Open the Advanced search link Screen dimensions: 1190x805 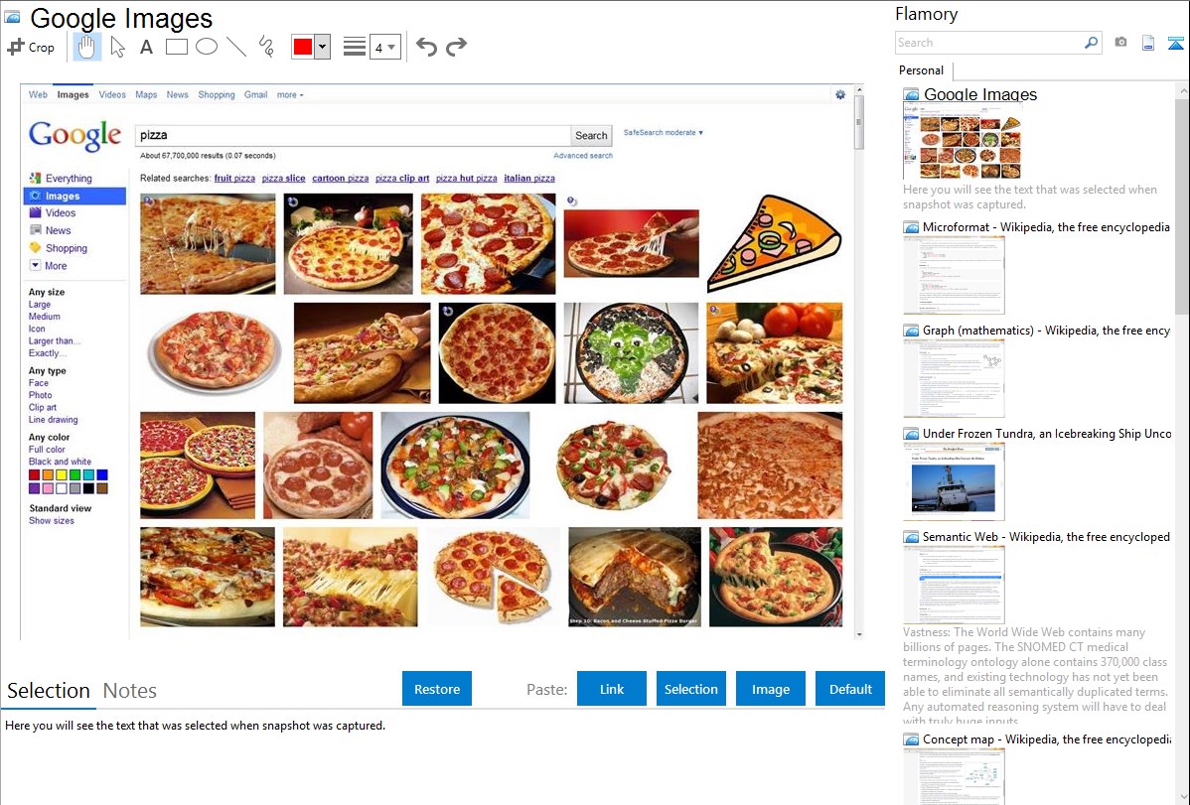click(x=583, y=156)
